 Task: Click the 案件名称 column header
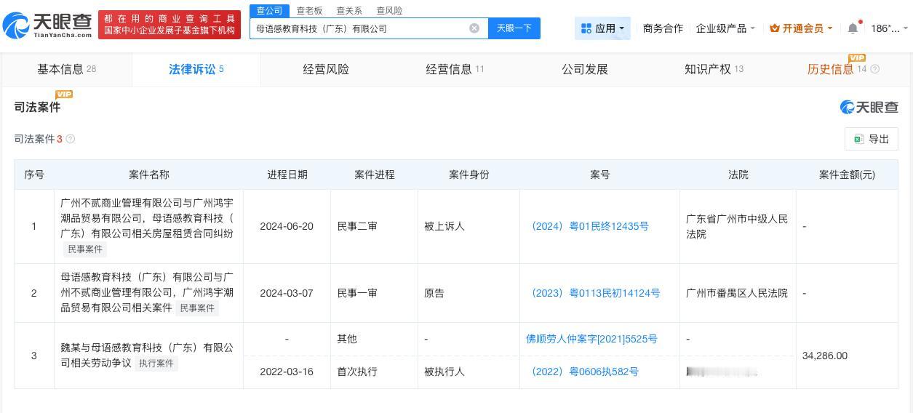[x=149, y=175]
